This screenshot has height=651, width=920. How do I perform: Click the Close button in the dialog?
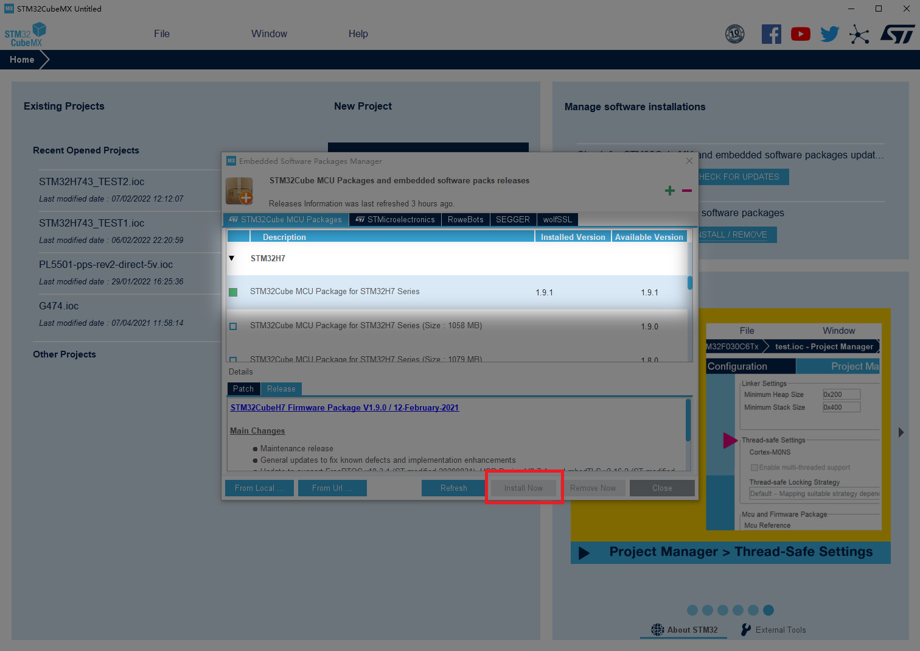pyautogui.click(x=662, y=488)
